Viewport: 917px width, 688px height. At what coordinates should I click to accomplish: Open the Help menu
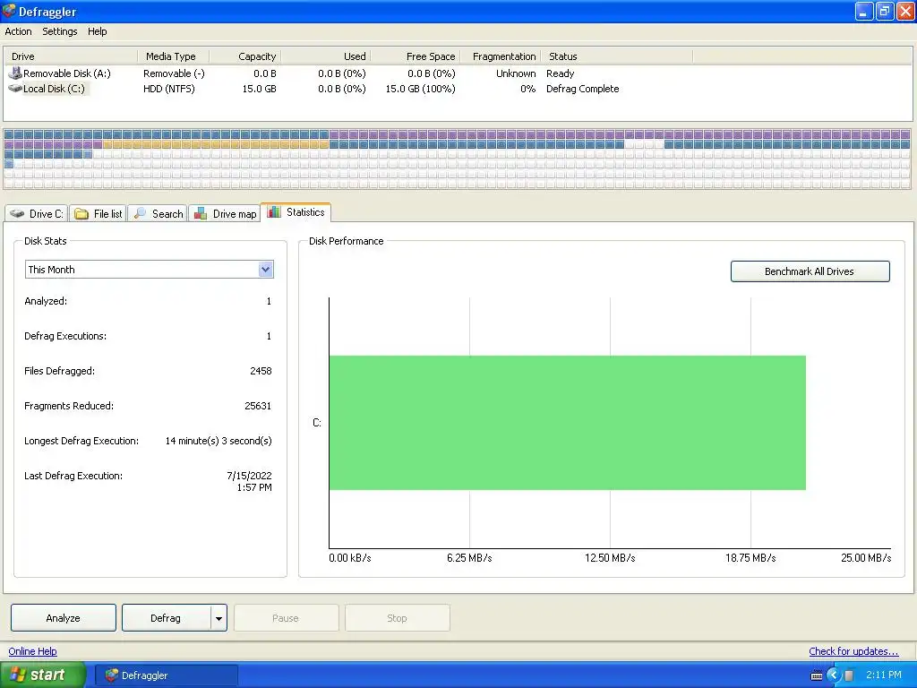[97, 31]
